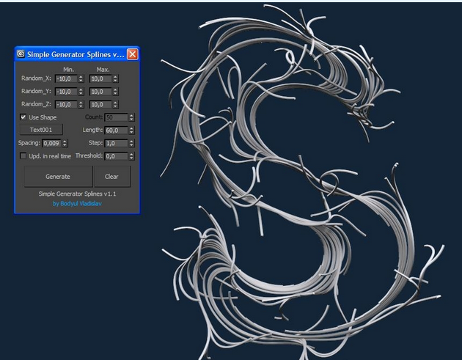Click the Min. column header label
This screenshot has width=462, height=360.
68,70
